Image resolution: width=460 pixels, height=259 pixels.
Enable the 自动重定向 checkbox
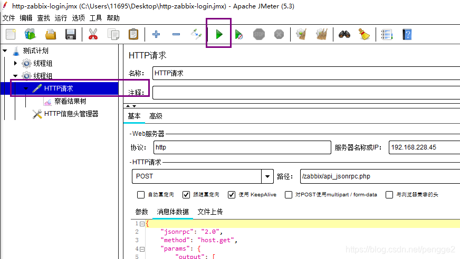[x=141, y=195]
